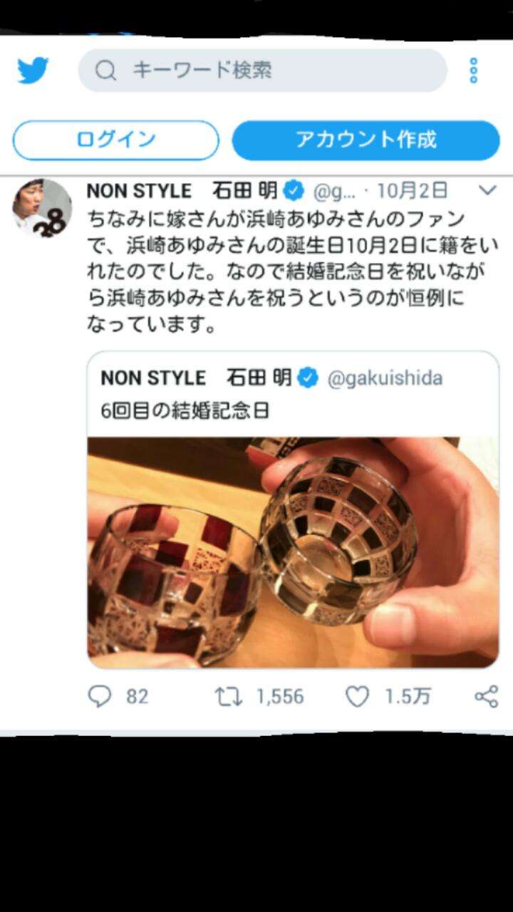This screenshot has height=912, width=513.
Task: Tap the アカウント作成 button
Action: 366,140
